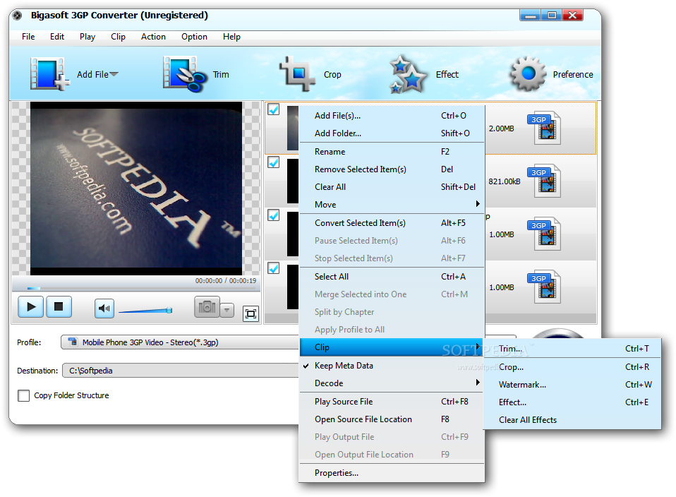Select the Crop tool icon
This screenshot has width=676, height=497.
[298, 73]
